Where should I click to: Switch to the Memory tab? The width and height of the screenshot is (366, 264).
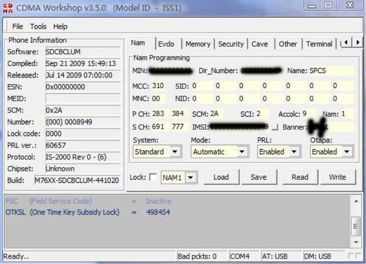click(198, 44)
